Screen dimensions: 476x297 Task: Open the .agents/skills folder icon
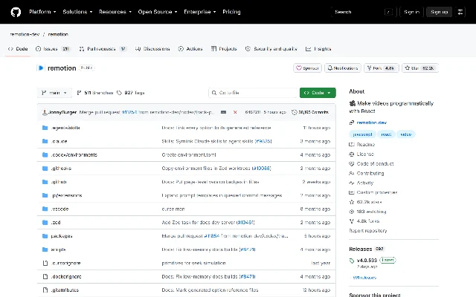coord(45,128)
